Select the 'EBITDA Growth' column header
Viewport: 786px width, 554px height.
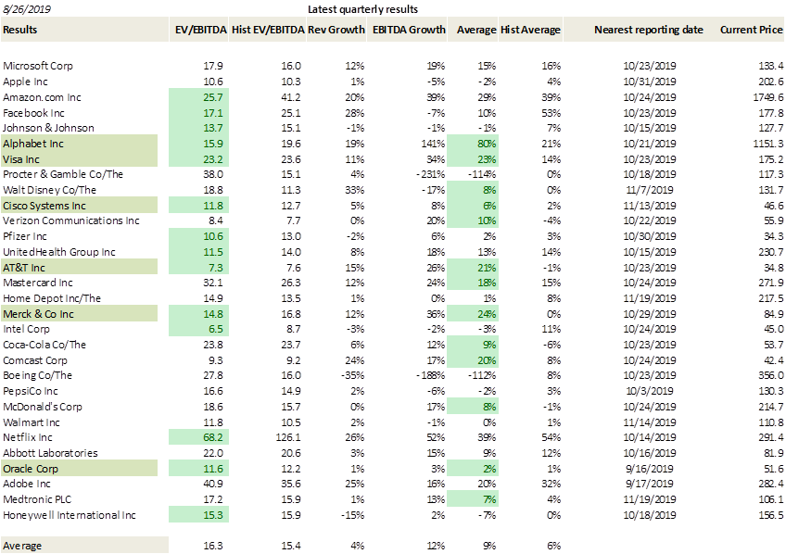(x=409, y=30)
